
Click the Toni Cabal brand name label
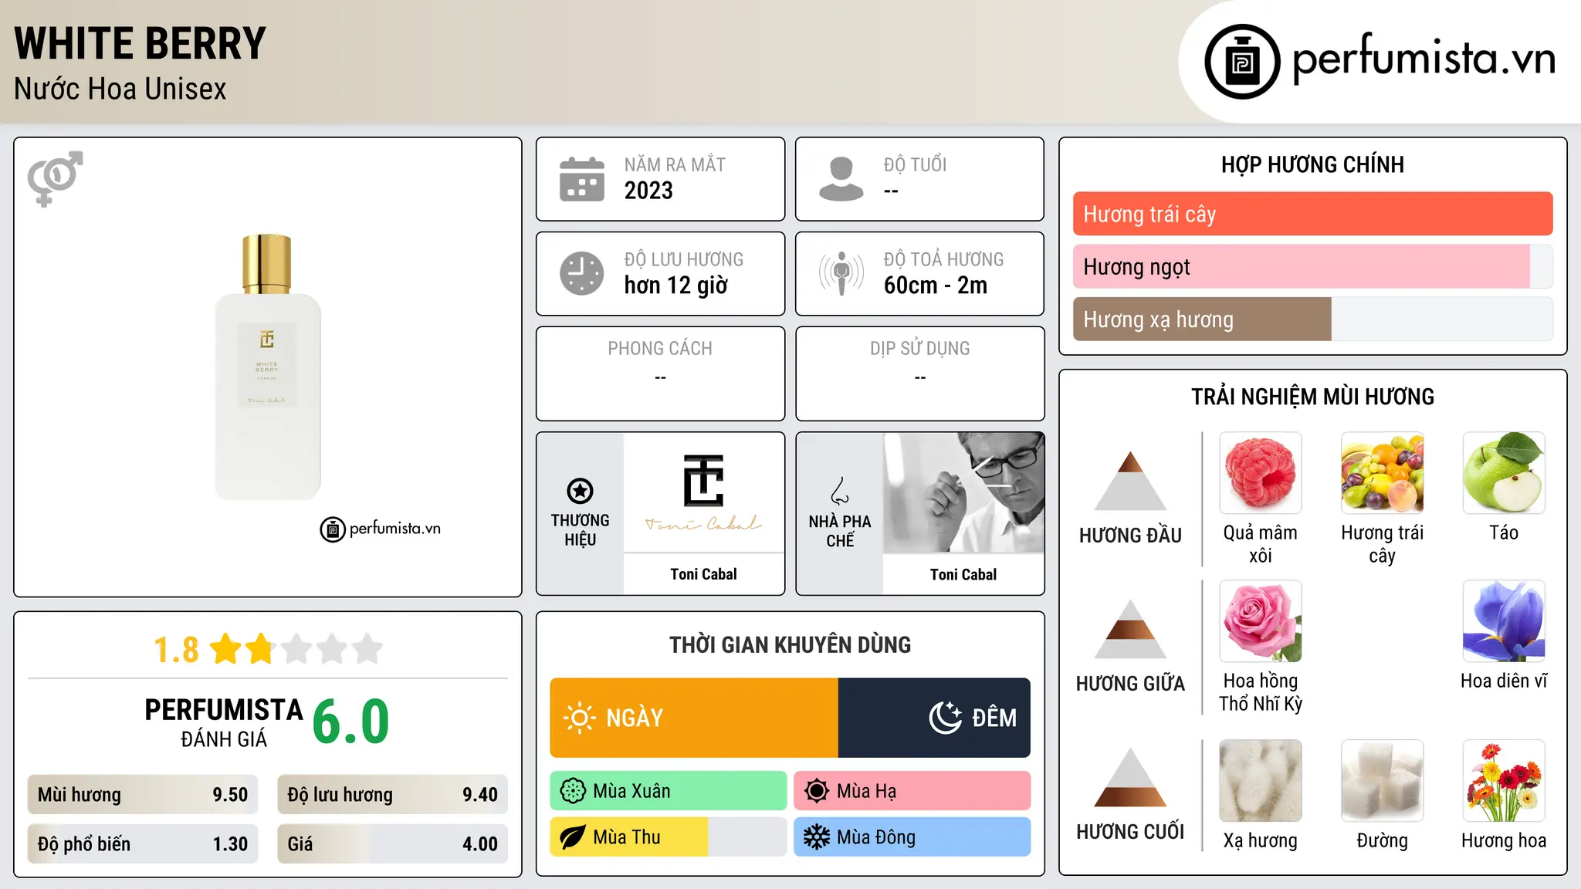(703, 574)
